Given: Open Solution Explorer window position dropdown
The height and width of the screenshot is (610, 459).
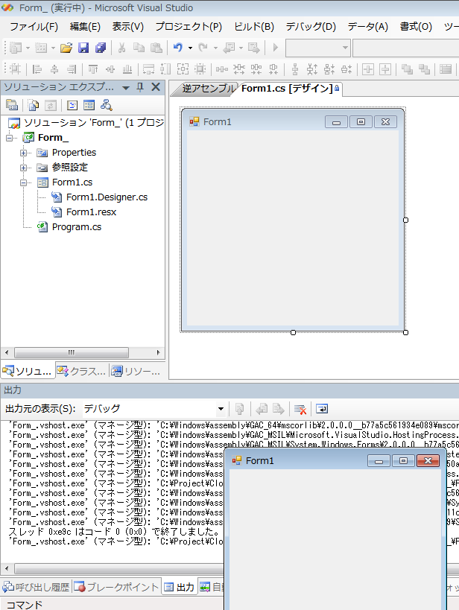Looking at the screenshot, I should [x=126, y=88].
